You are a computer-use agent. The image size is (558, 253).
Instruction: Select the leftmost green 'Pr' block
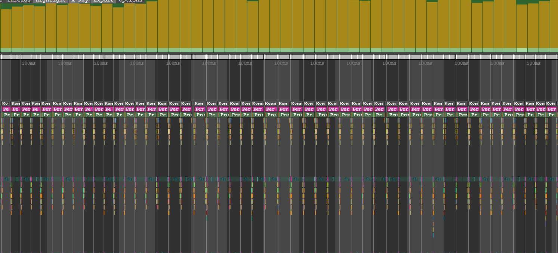coord(7,115)
